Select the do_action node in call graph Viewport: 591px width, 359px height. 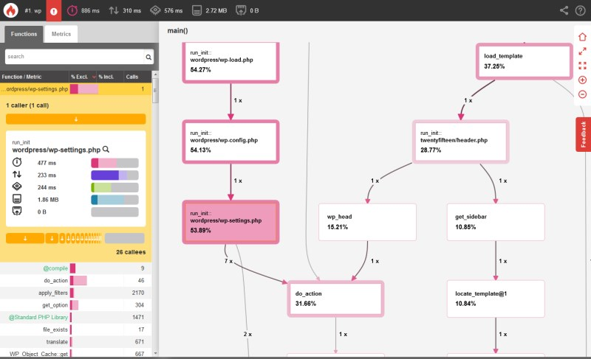336,299
